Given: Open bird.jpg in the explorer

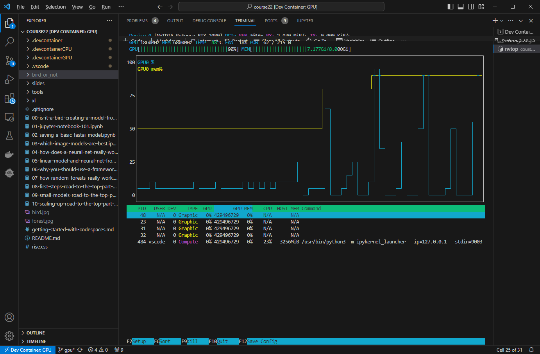Looking at the screenshot, I should click(x=68, y=212).
